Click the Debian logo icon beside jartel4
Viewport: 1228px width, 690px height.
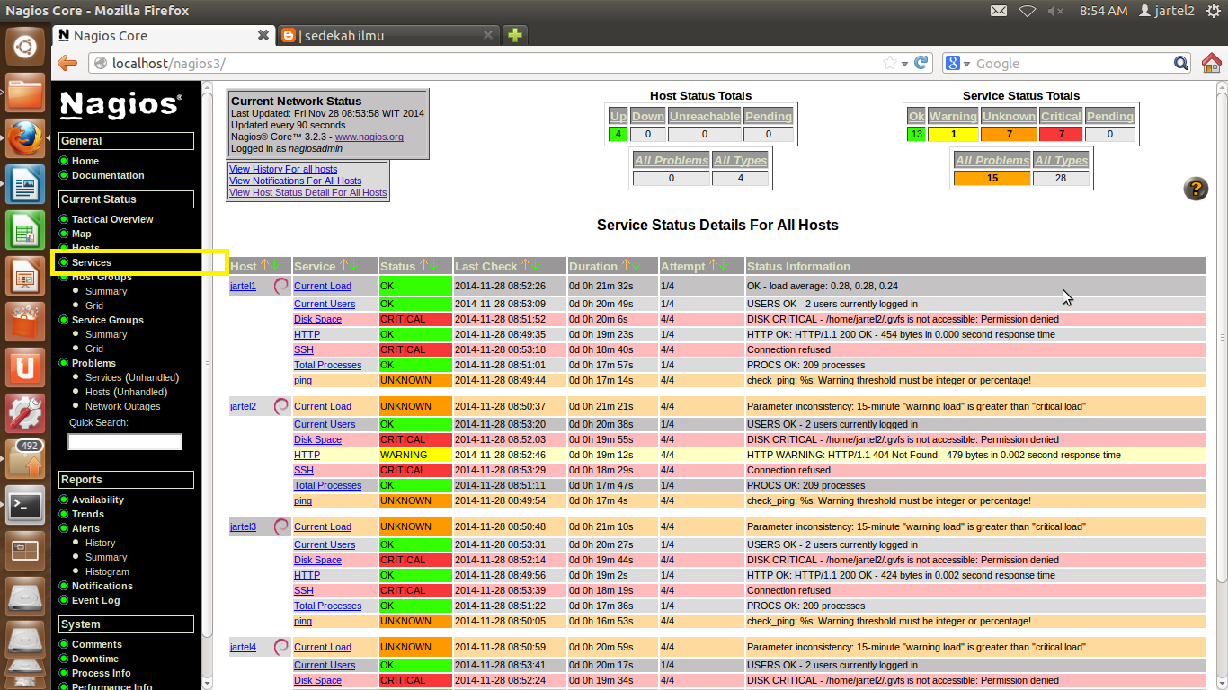pos(280,647)
